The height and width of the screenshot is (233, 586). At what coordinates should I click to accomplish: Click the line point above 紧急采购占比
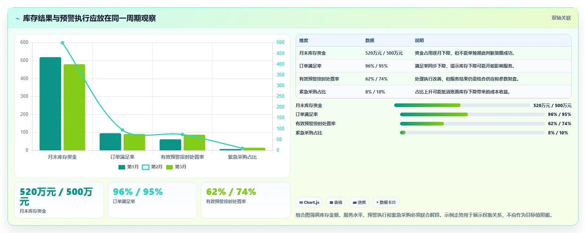[x=242, y=148]
